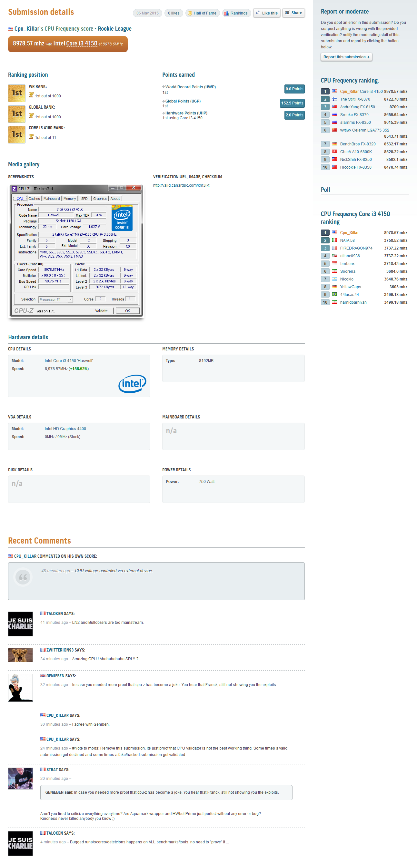This screenshot has height=864, width=417.
Task: Open Smoke's ranking entry link
Action: pyautogui.click(x=354, y=115)
